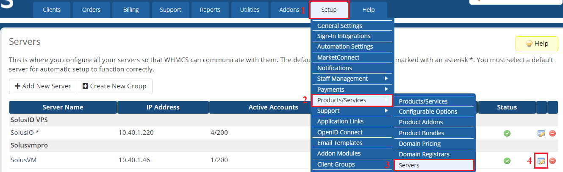Click the edit icon for SolusVM server

541,161
